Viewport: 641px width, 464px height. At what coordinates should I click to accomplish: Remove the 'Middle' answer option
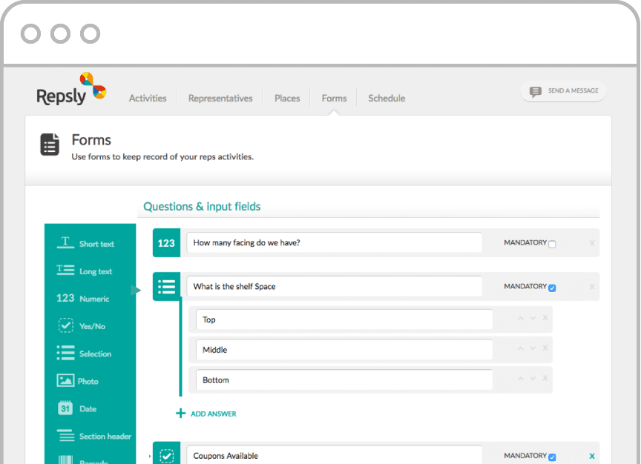pos(545,348)
